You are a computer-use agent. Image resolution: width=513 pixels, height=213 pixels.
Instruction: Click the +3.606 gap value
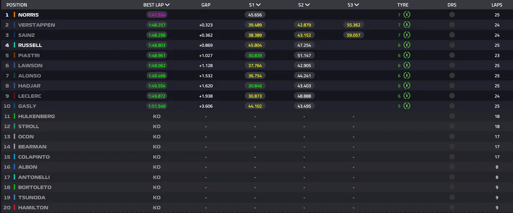pos(206,106)
